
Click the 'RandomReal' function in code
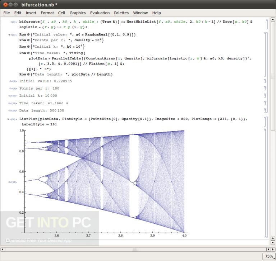[96, 35]
